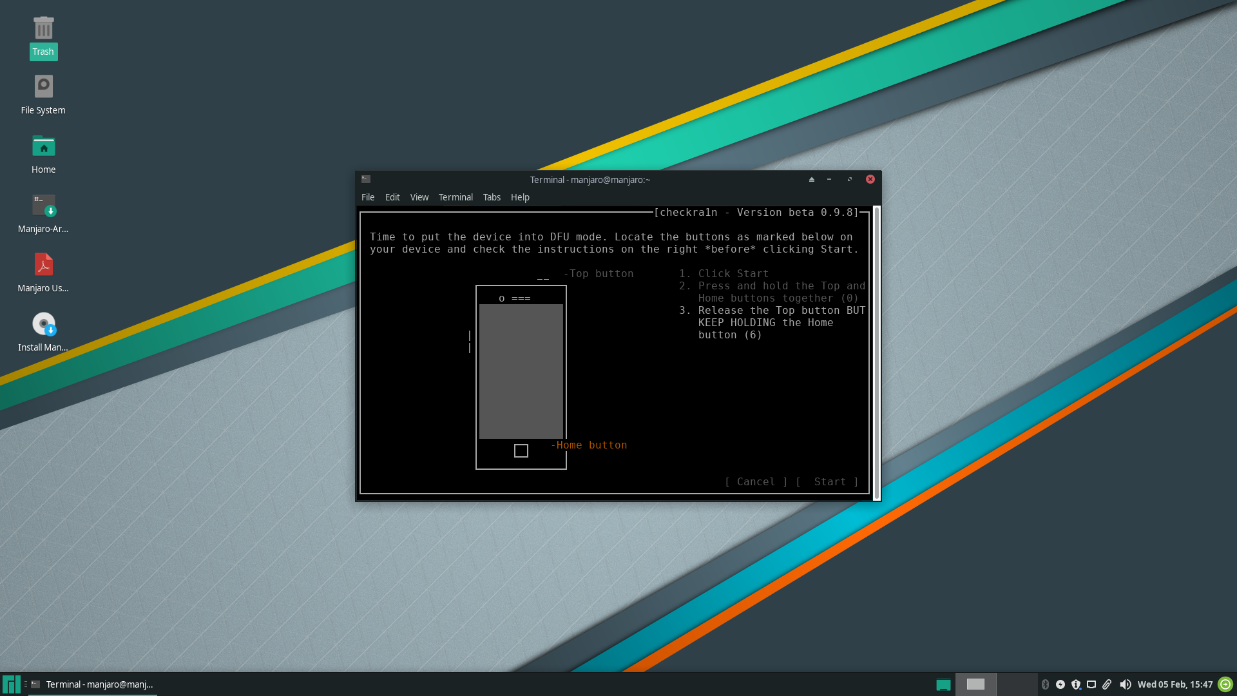Open the Tabs menu in Terminal
This screenshot has width=1237, height=696.
pos(492,197)
